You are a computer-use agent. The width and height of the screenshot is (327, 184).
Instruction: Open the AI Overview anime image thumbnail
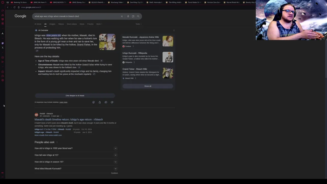(x=107, y=42)
